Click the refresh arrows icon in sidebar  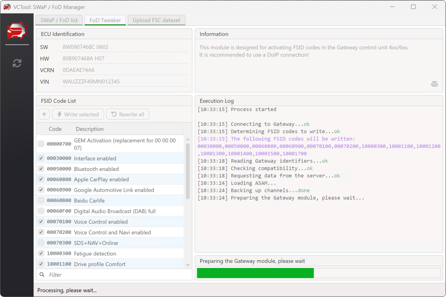(17, 63)
